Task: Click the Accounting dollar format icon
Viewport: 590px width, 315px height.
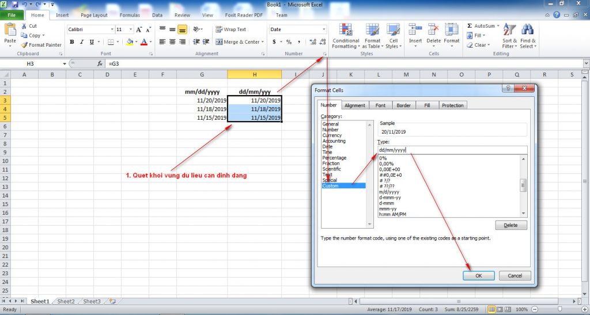Action: (x=274, y=41)
